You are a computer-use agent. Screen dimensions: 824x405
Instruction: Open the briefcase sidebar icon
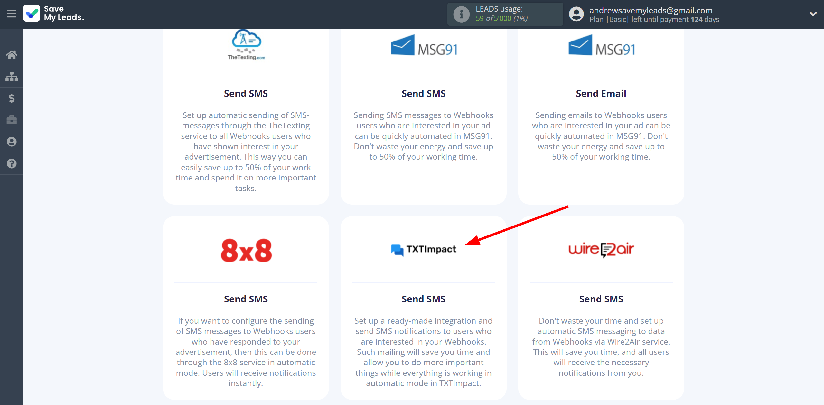point(12,120)
